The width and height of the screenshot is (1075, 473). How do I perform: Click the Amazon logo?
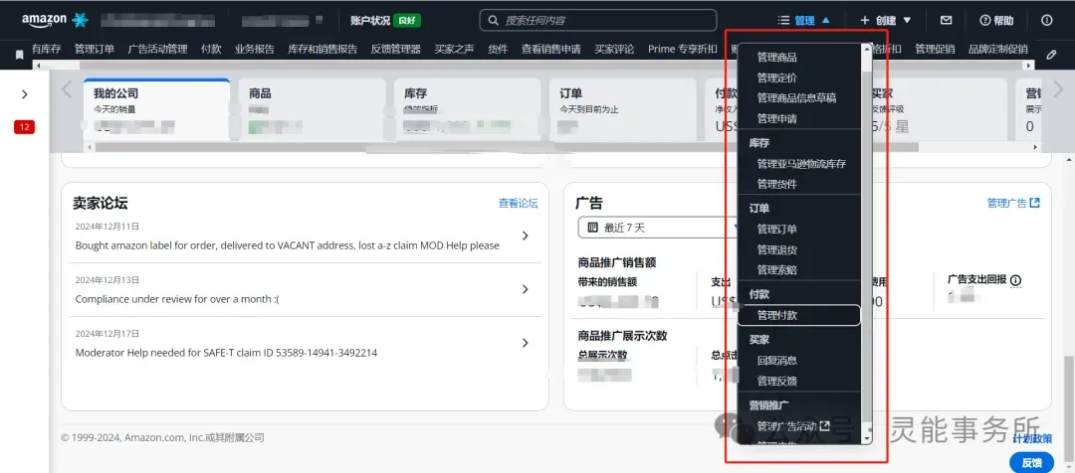pyautogui.click(x=44, y=21)
